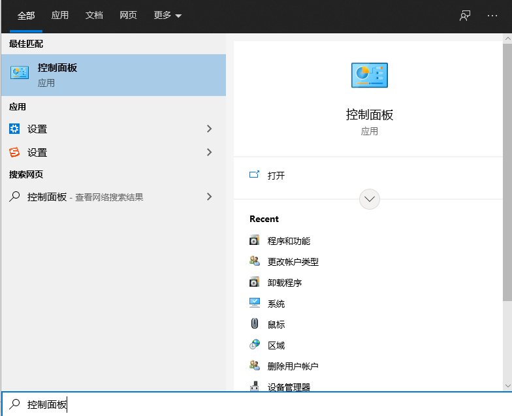This screenshot has width=512, height=416.
Task: Click the large Control Panel preview icon
Action: pyautogui.click(x=370, y=75)
